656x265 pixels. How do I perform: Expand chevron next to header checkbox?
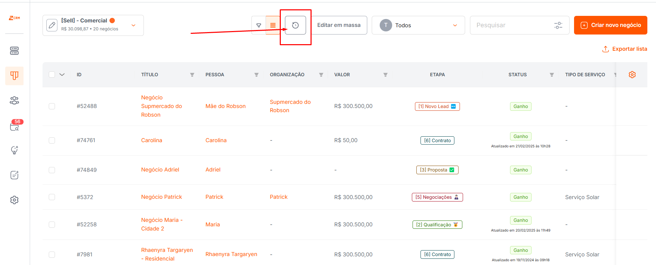62,75
